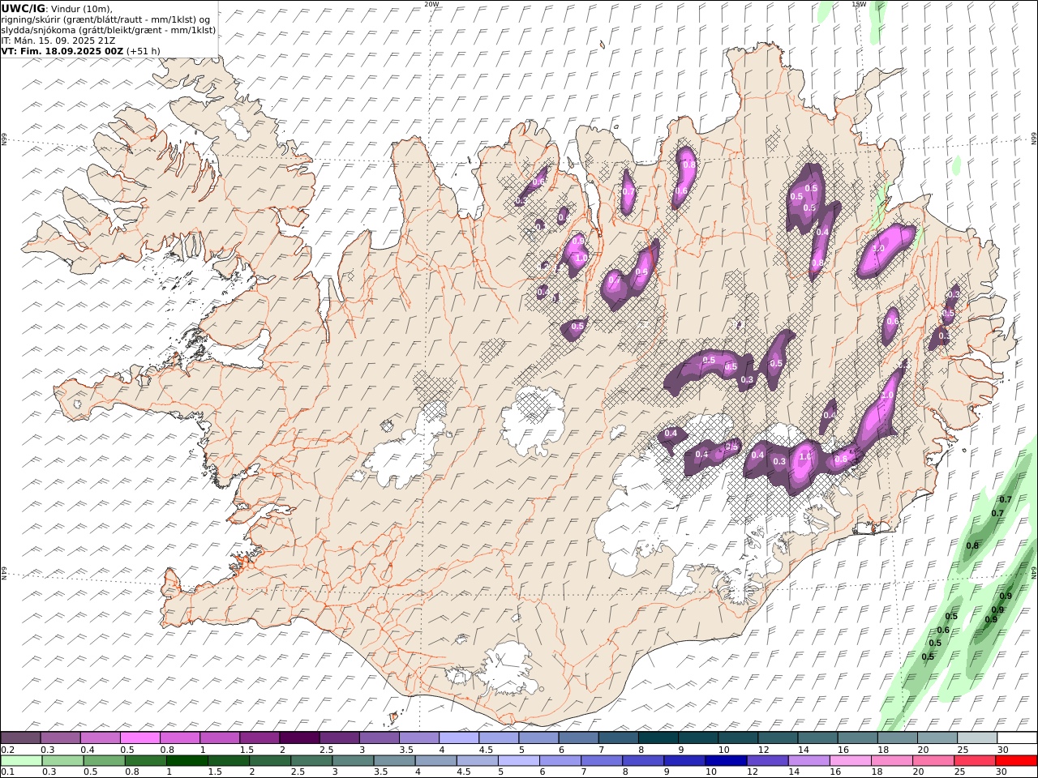1038x778 pixels.
Task: Click the slate grey-green 3–3.5 rain legend swatch
Action: tap(353, 761)
